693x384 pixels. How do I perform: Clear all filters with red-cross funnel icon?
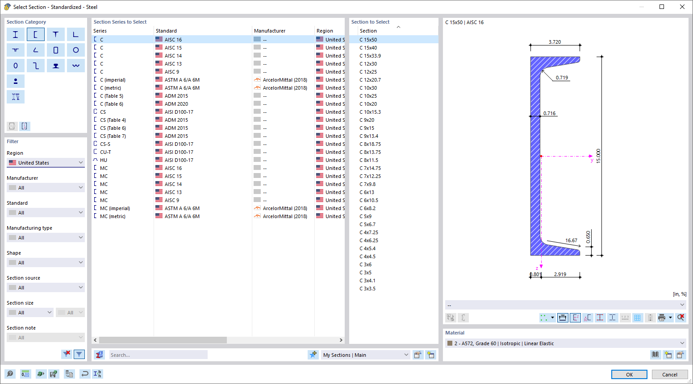tap(67, 354)
